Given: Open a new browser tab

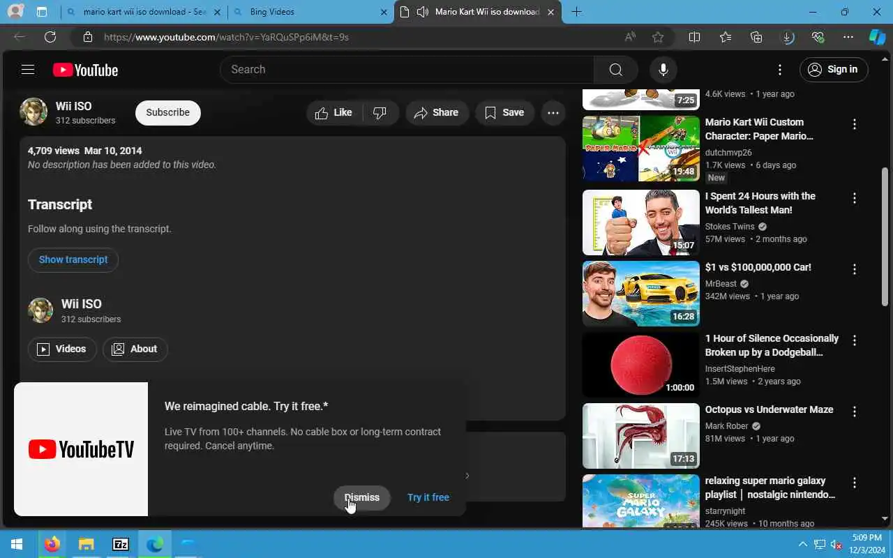Looking at the screenshot, I should 576,12.
